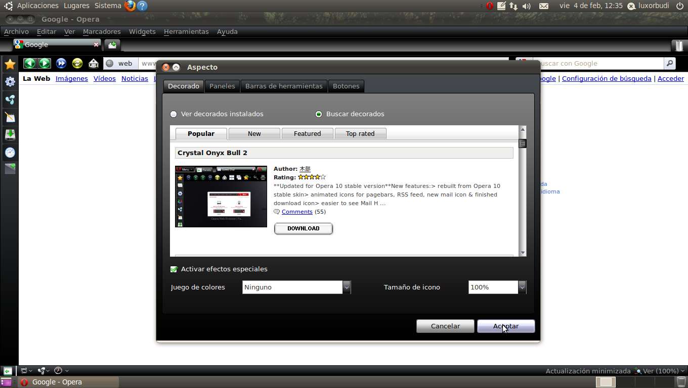Image resolution: width=688 pixels, height=388 pixels.
Task: Toggle the panel button in status bar
Action: point(8,371)
